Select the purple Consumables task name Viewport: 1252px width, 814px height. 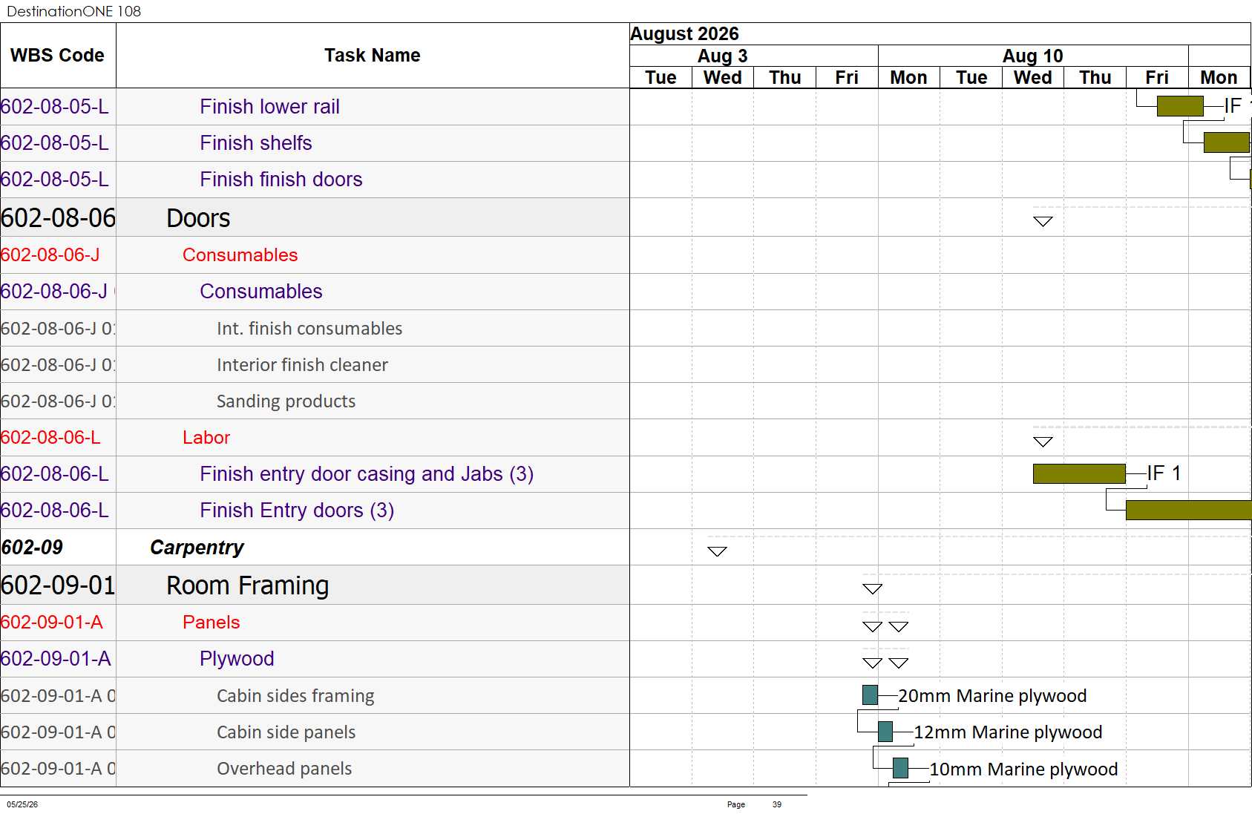click(x=261, y=292)
